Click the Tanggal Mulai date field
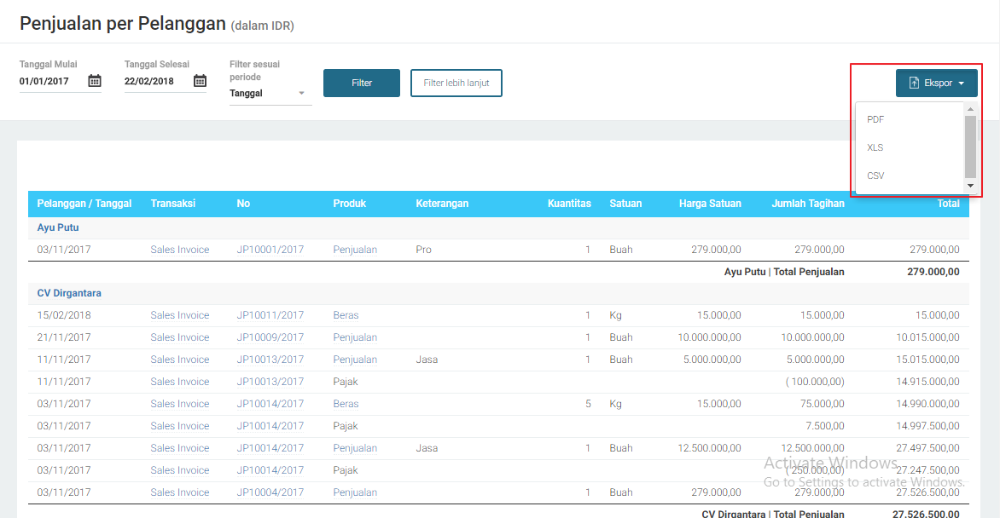Screen dimensions: 1000x518 click(x=51, y=82)
